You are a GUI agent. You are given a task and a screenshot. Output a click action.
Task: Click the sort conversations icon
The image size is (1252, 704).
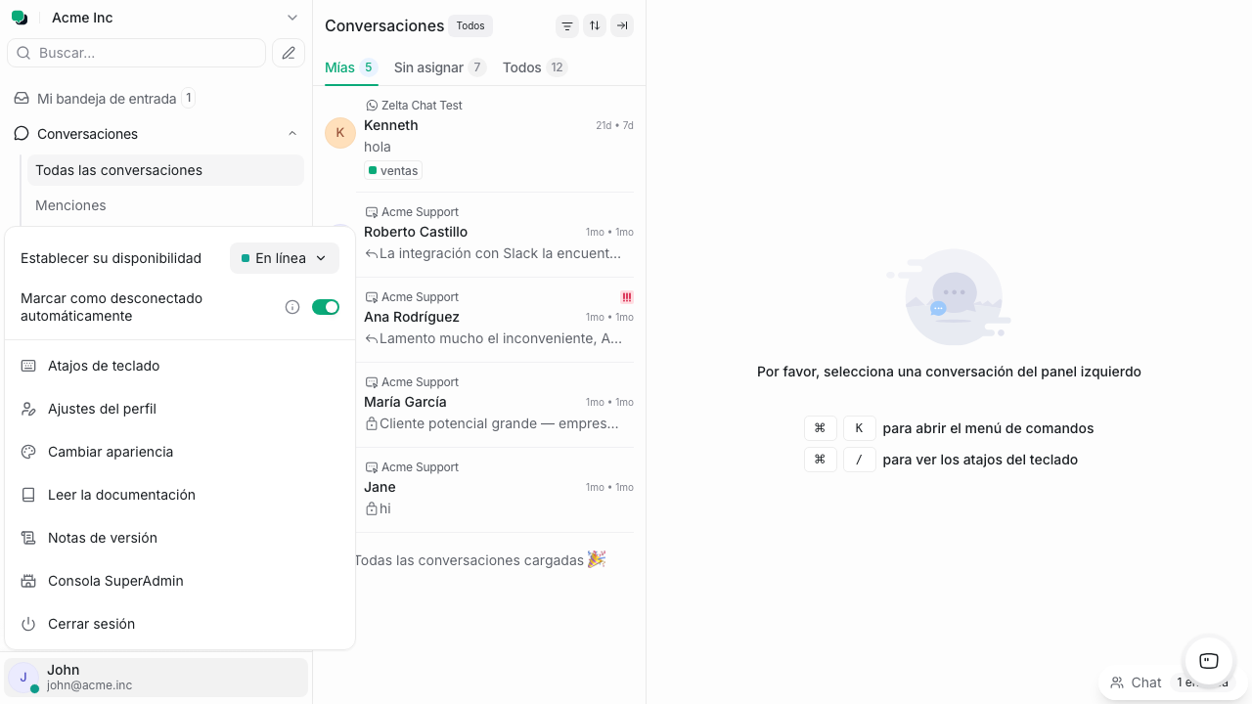(x=595, y=25)
